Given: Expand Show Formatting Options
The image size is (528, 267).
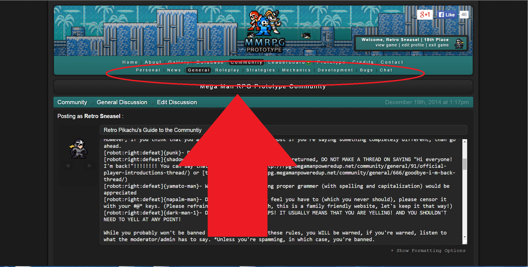Looking at the screenshot, I should click(428, 251).
